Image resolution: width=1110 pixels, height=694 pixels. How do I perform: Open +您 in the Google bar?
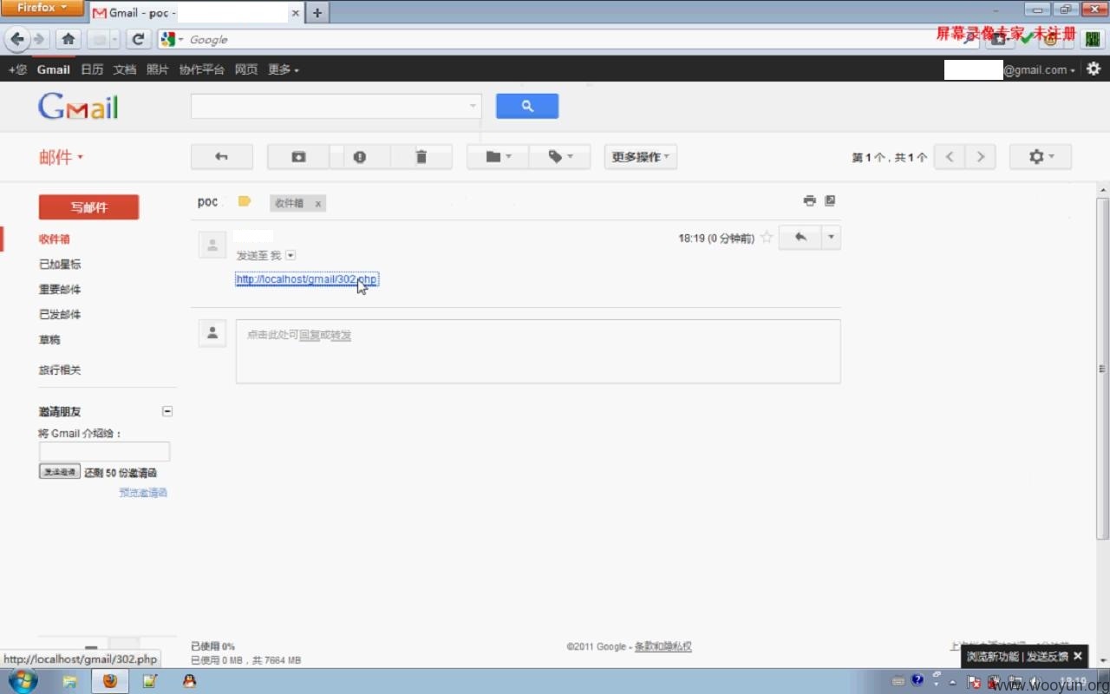pyautogui.click(x=17, y=69)
